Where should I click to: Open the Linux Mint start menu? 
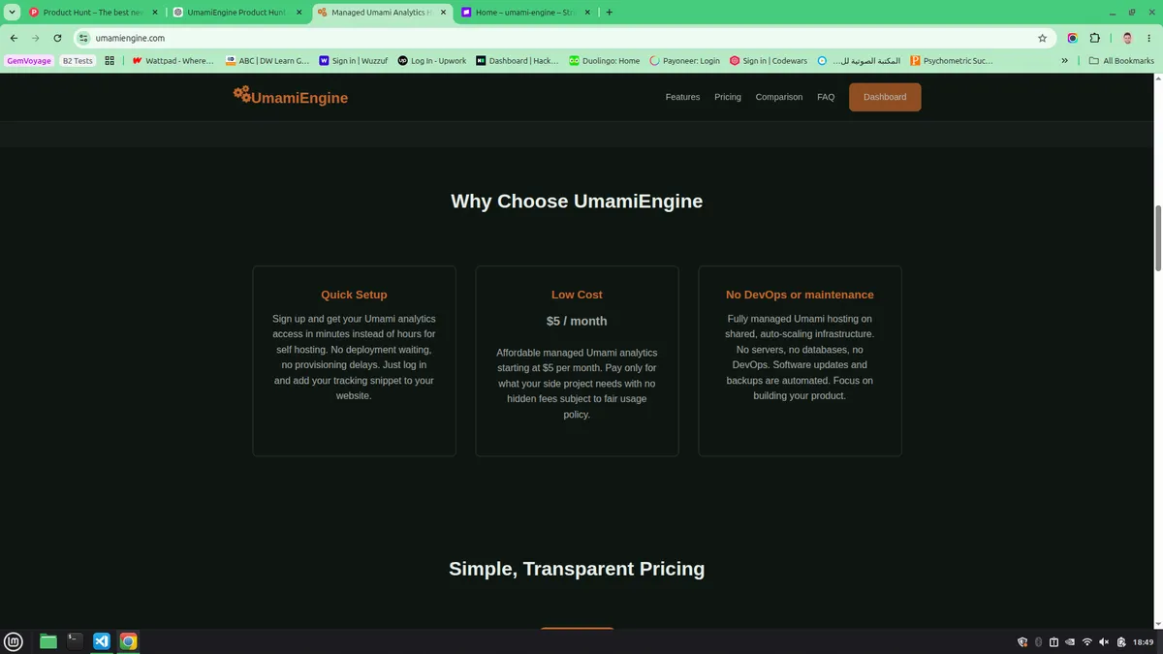[14, 641]
